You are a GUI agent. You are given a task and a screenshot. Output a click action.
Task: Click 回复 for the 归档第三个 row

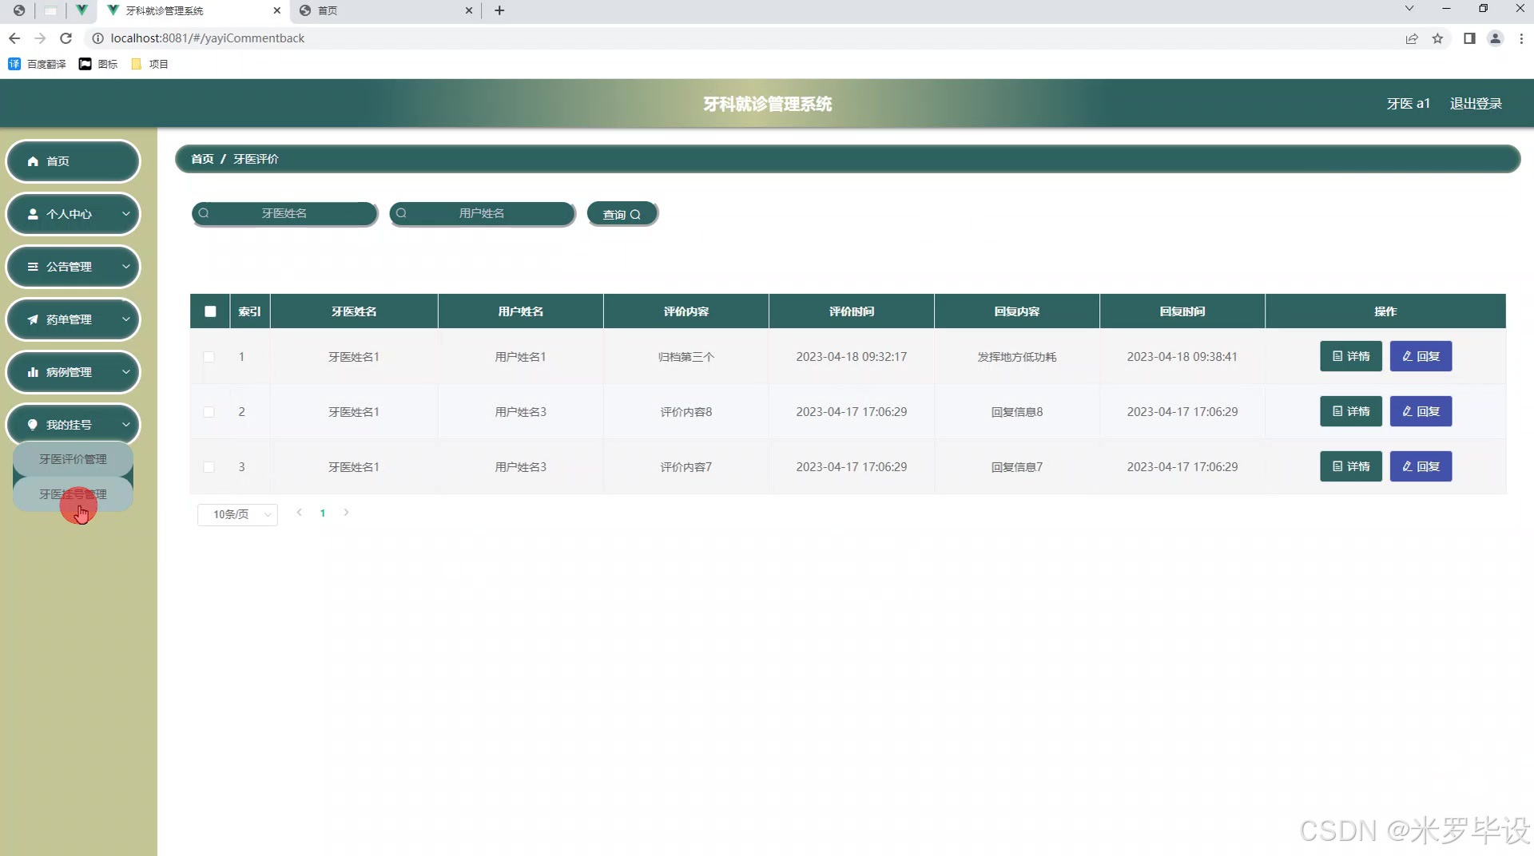point(1421,356)
